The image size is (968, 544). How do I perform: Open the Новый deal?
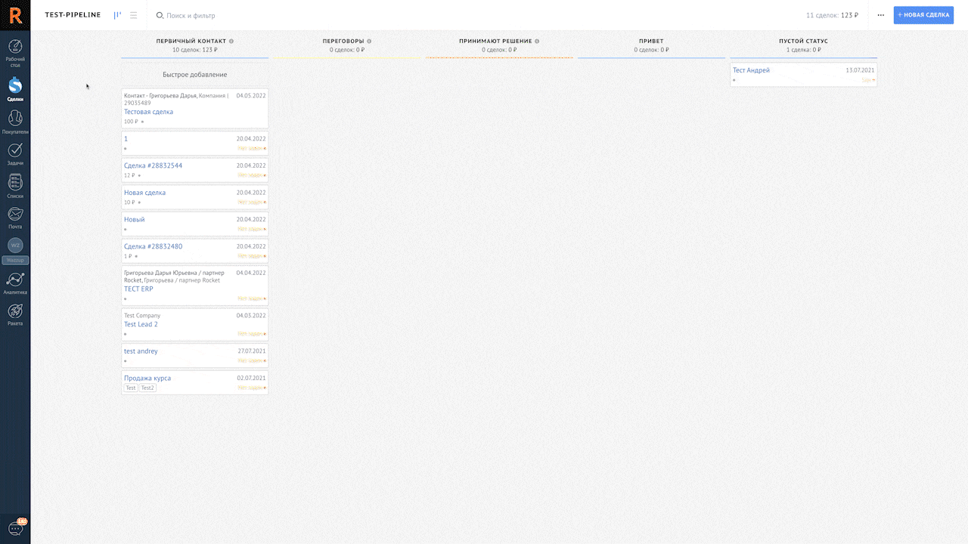click(x=134, y=220)
